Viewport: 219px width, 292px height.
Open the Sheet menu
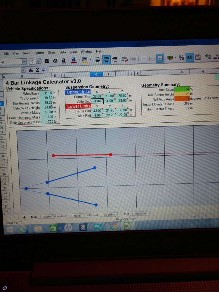[52, 53]
